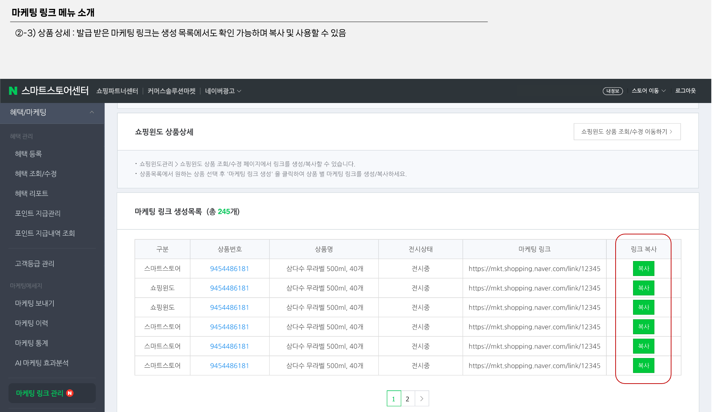712x412 pixels.
Task: Click the 내정보 button
Action: [x=613, y=91]
